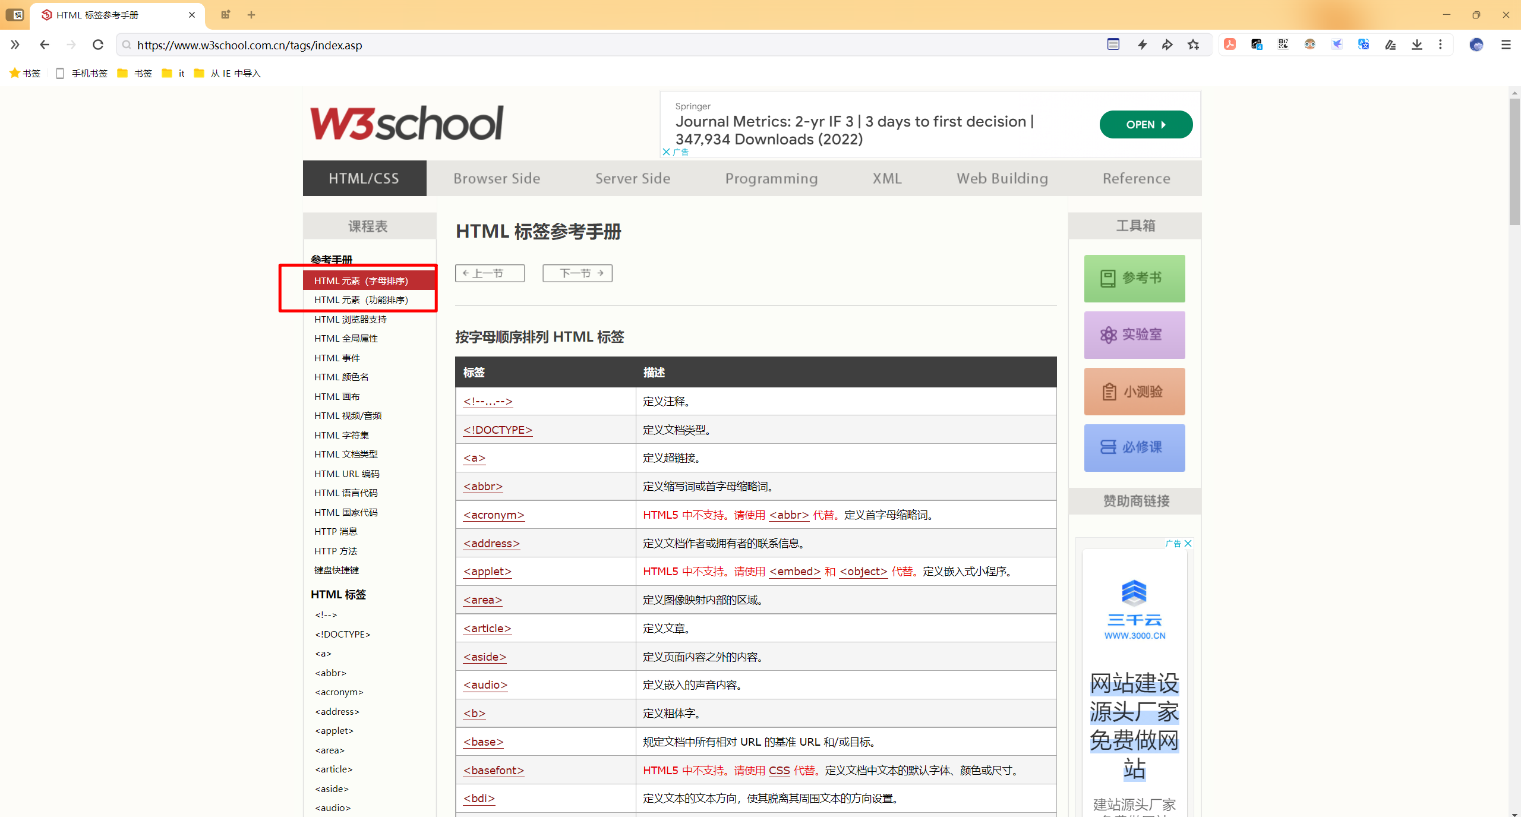Select the Programming navigation tab
1521x817 pixels.
tap(771, 178)
